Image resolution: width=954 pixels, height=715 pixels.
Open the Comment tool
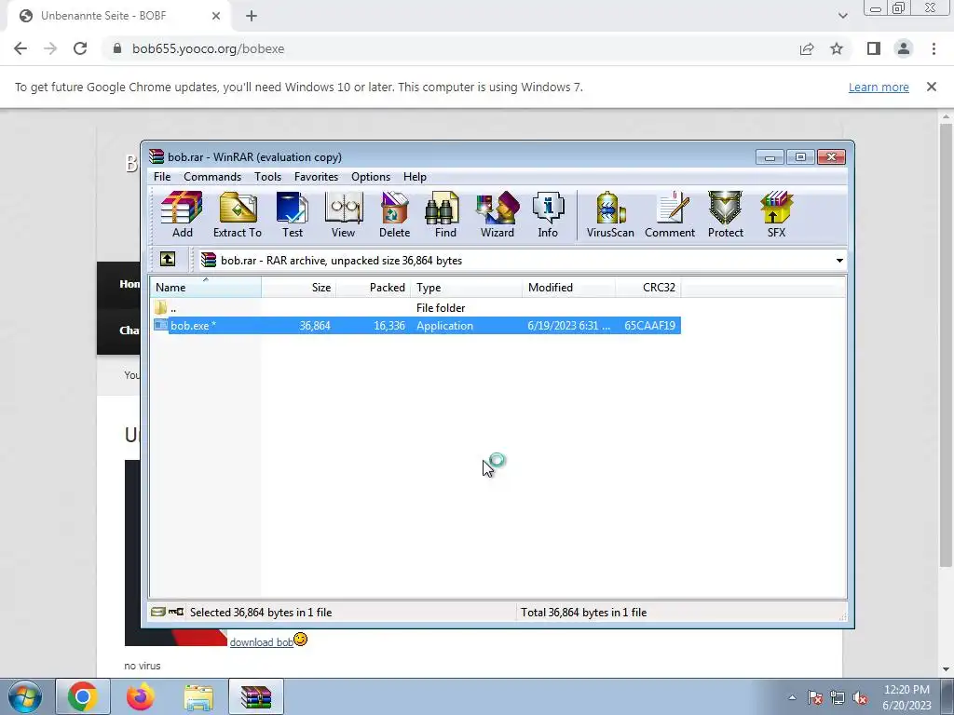pyautogui.click(x=670, y=215)
